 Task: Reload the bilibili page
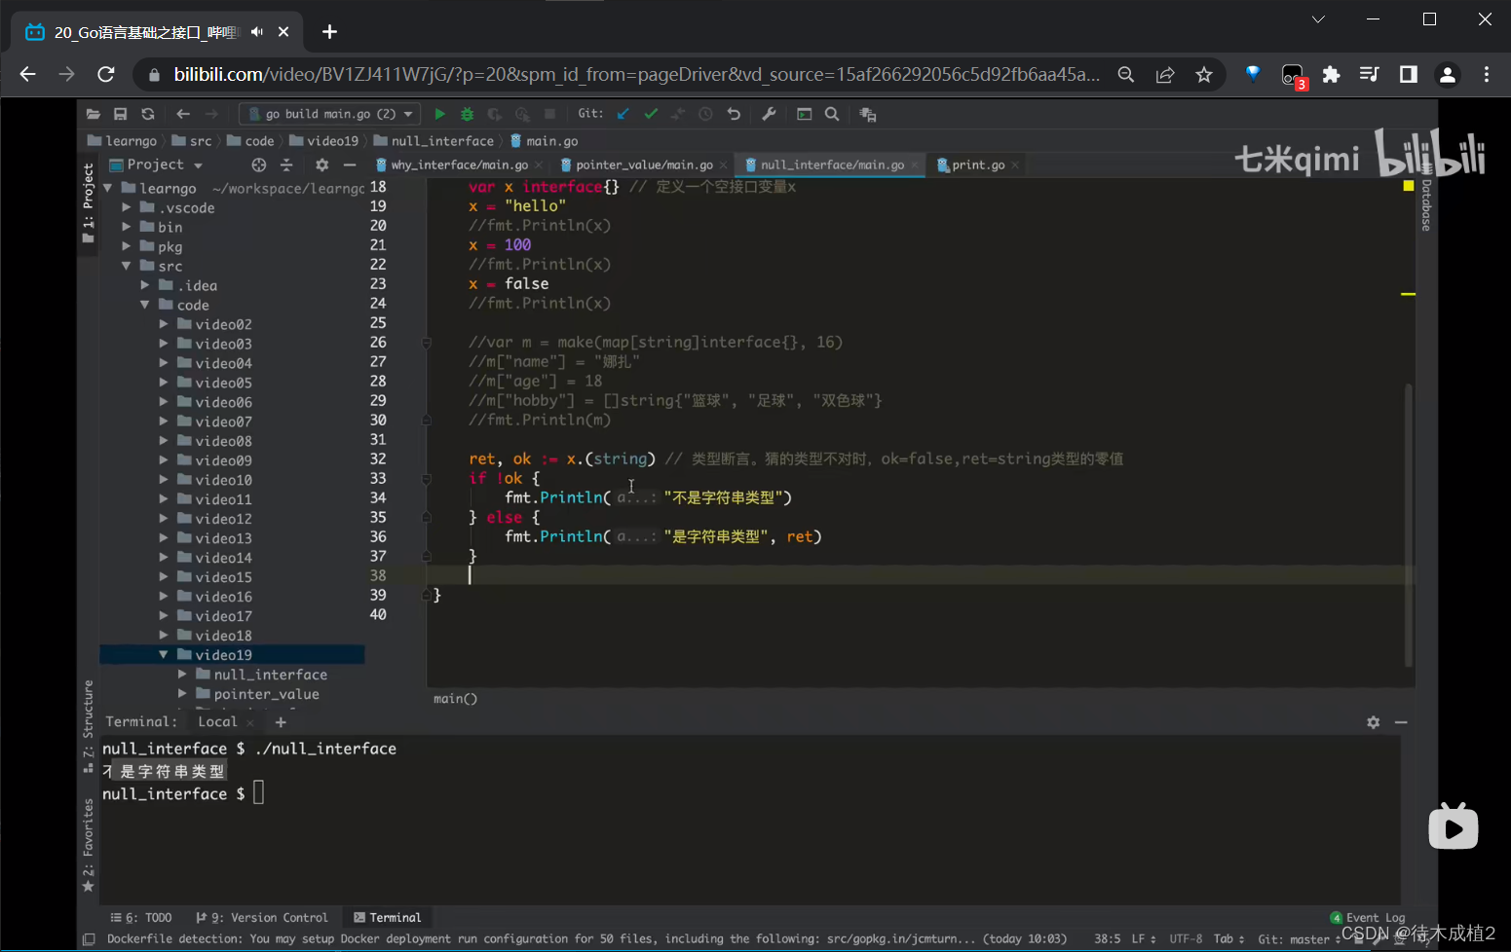pos(106,75)
